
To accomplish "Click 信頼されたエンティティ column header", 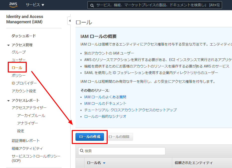I will coord(193,163).
